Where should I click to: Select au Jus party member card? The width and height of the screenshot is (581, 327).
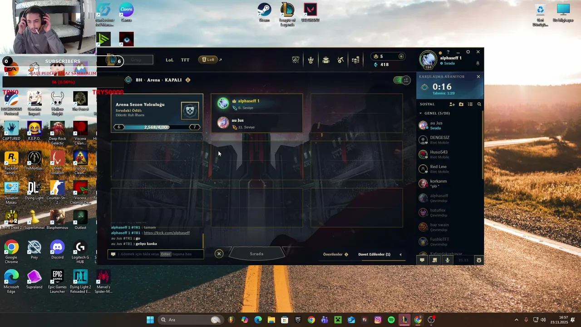point(256,123)
